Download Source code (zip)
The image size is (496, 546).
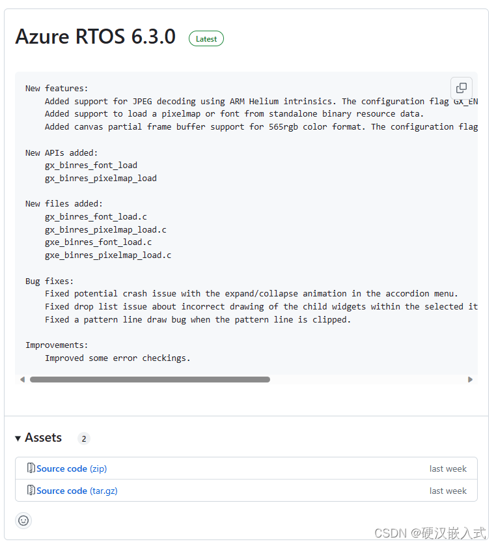tap(72, 468)
